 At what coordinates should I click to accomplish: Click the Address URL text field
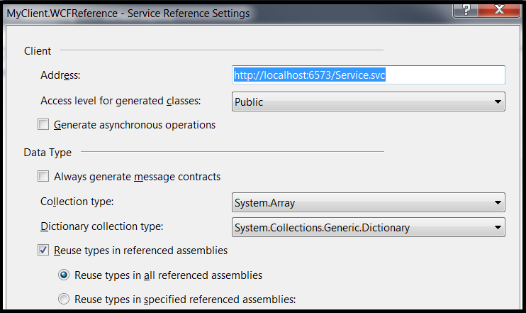point(369,75)
